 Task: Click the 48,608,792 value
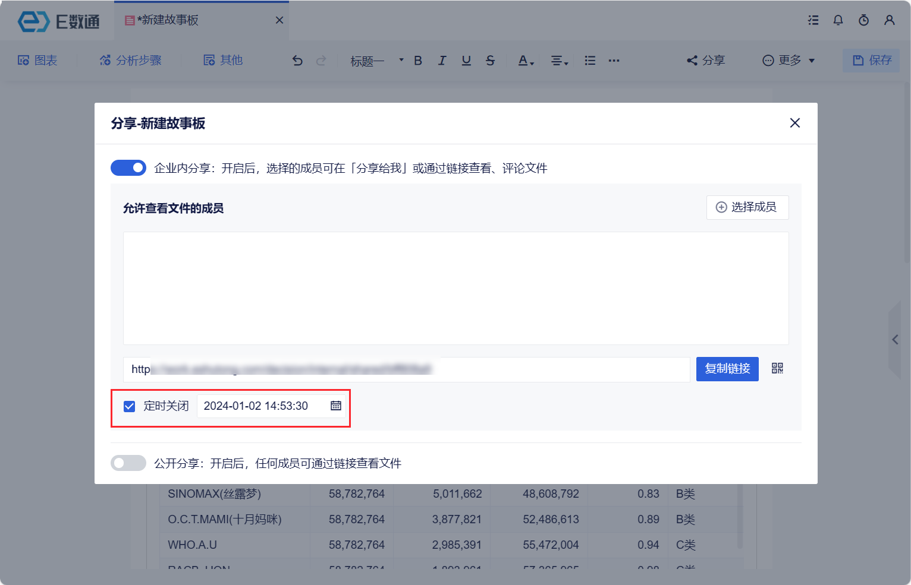pos(551,494)
